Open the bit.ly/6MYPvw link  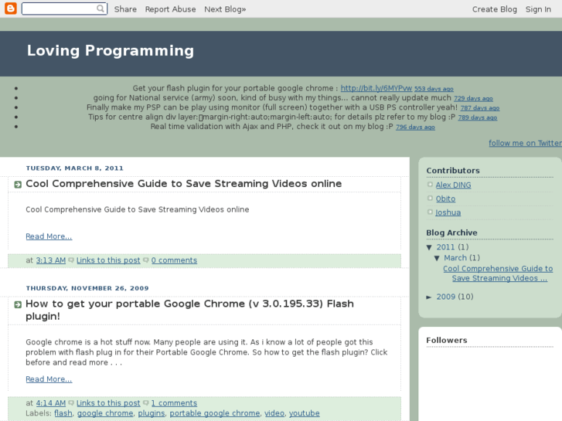pyautogui.click(x=376, y=88)
